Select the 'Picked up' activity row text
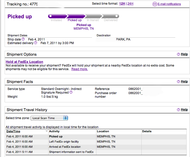This screenshot has width=190, height=157. pyautogui.click(x=56, y=136)
